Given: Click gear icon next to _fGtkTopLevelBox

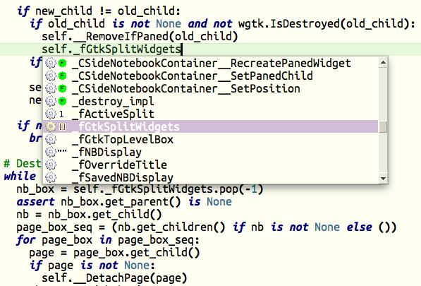Looking at the screenshot, I should point(51,140).
